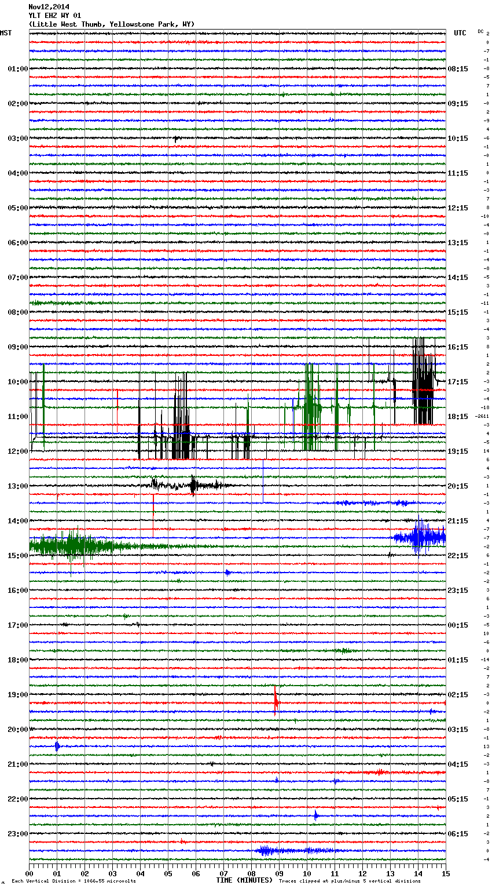492x889 pixels.
Task: Click the -2611 DC offset value
Action: tap(482, 417)
